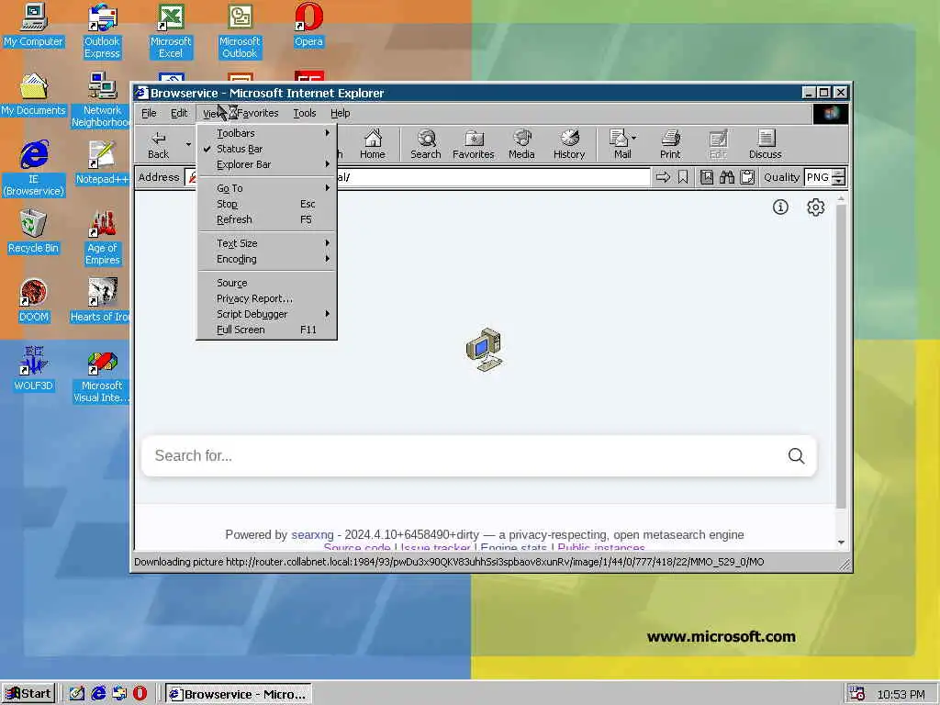940x705 pixels.
Task: Select Source from the View menu
Action: 267,283
